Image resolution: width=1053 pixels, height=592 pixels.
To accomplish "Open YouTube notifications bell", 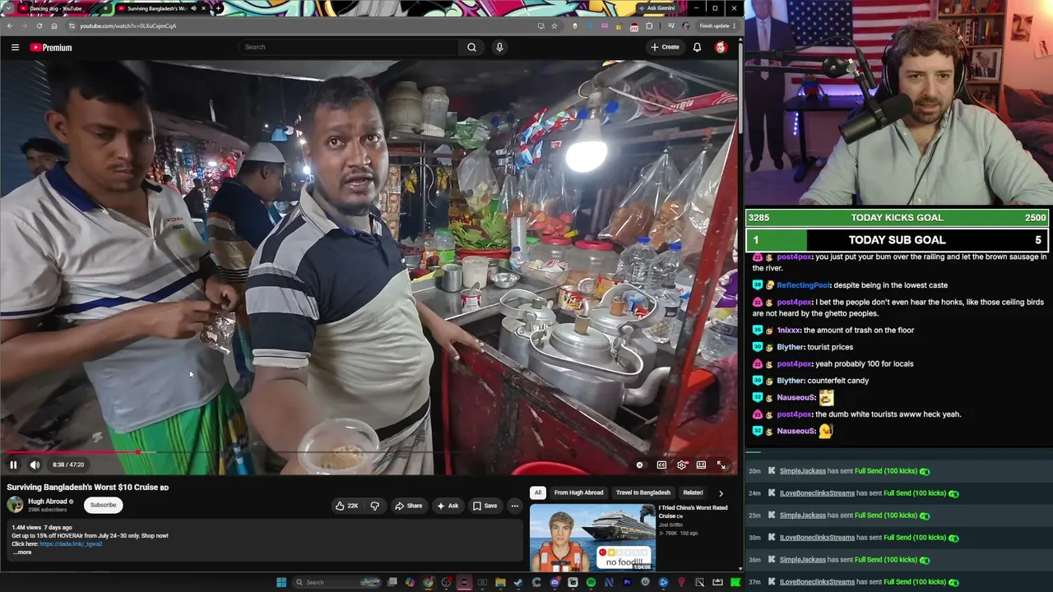I will (x=697, y=48).
